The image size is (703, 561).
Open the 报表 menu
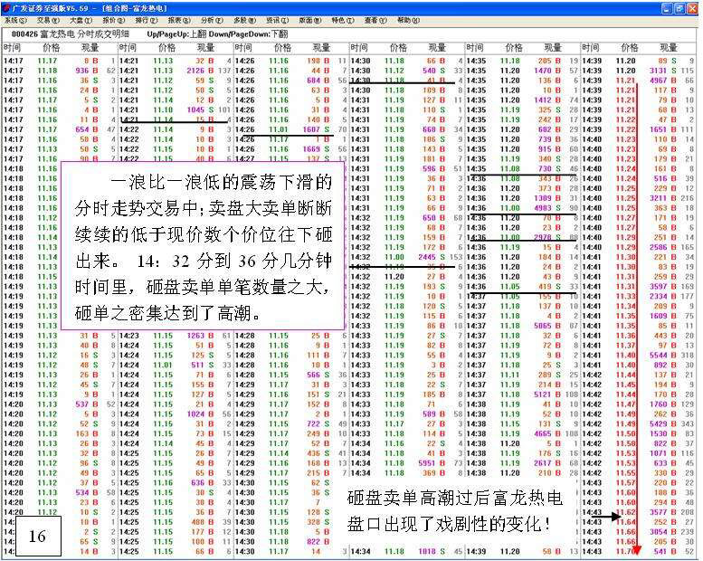(x=179, y=20)
